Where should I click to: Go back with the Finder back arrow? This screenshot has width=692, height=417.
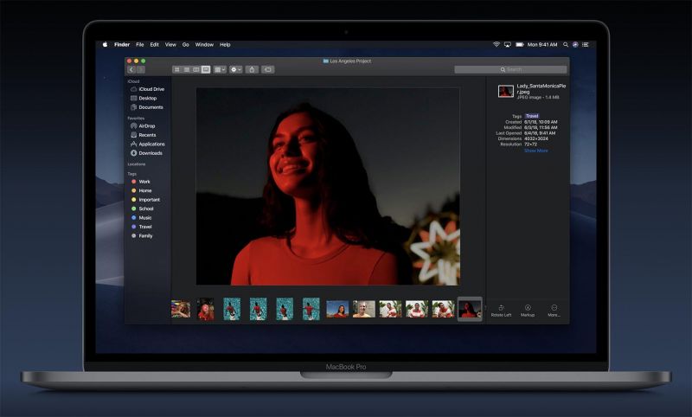pos(131,70)
